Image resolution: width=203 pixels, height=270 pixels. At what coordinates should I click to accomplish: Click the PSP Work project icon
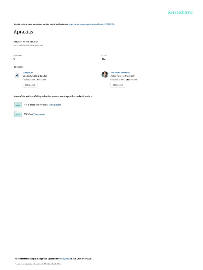point(18,114)
